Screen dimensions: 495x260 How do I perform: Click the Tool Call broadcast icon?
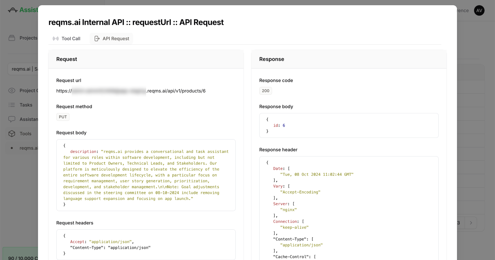click(55, 38)
